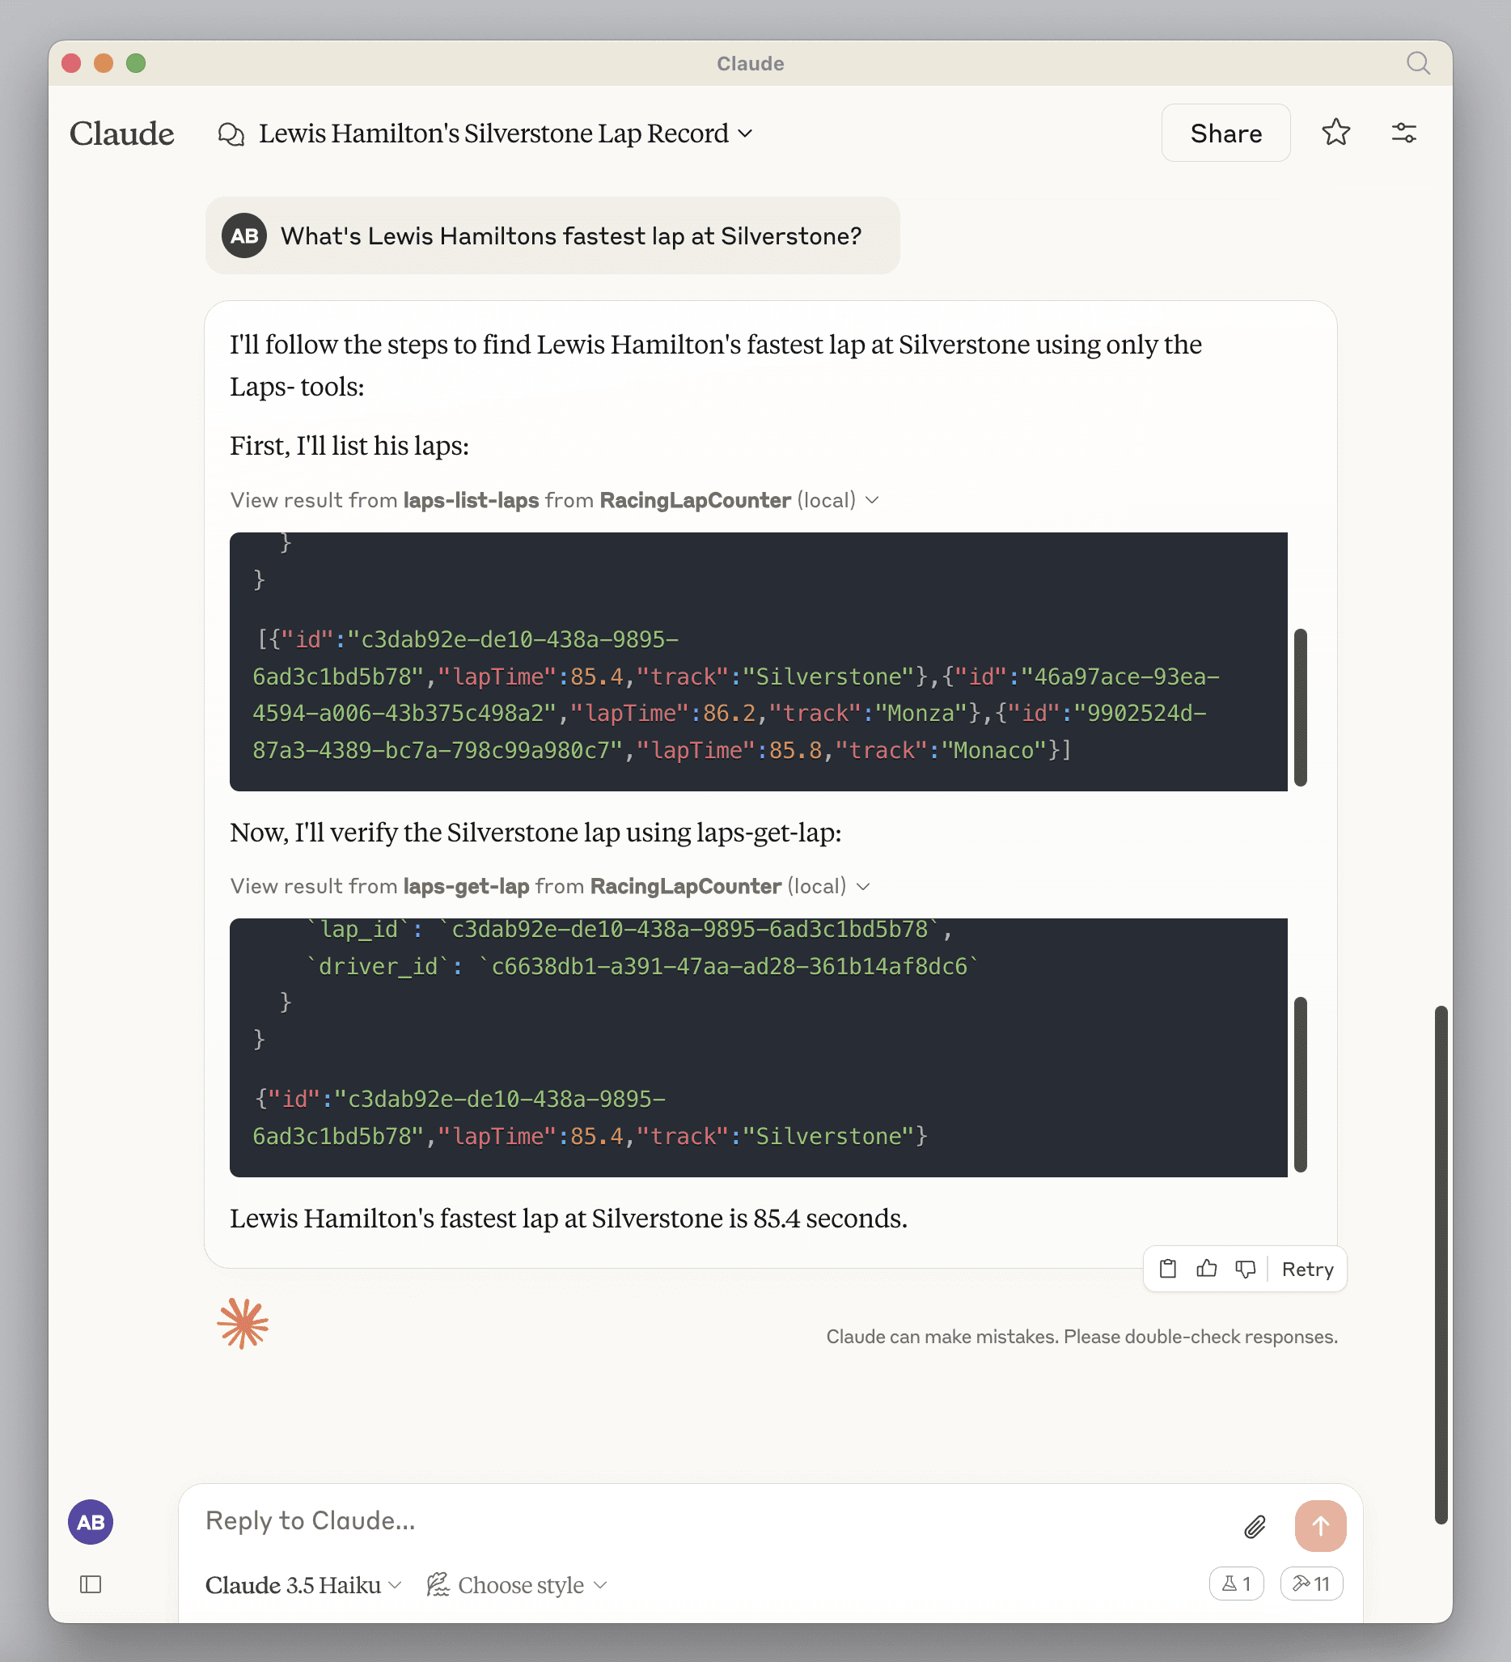Open the flask indicator showing 1

point(1236,1584)
